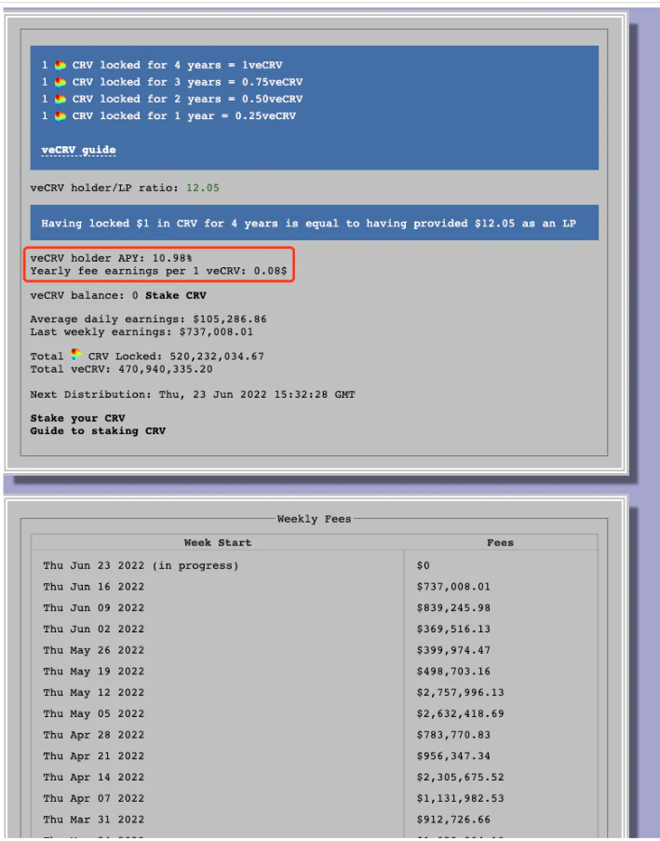Viewport: 660px width, 841px height.
Task: Click the CRV icon beside Total CRV Locked
Action: coord(76,356)
